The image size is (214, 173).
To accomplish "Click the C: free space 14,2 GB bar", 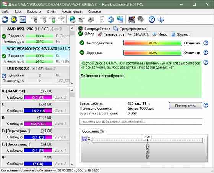I will pos(38,111).
